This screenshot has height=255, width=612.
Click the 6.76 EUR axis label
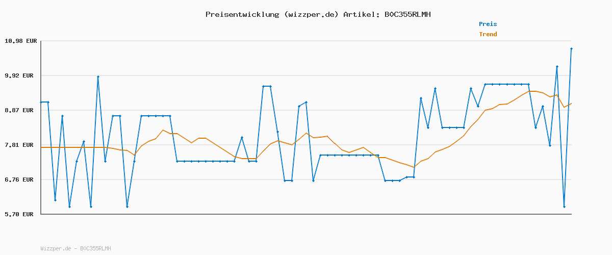pos(20,180)
